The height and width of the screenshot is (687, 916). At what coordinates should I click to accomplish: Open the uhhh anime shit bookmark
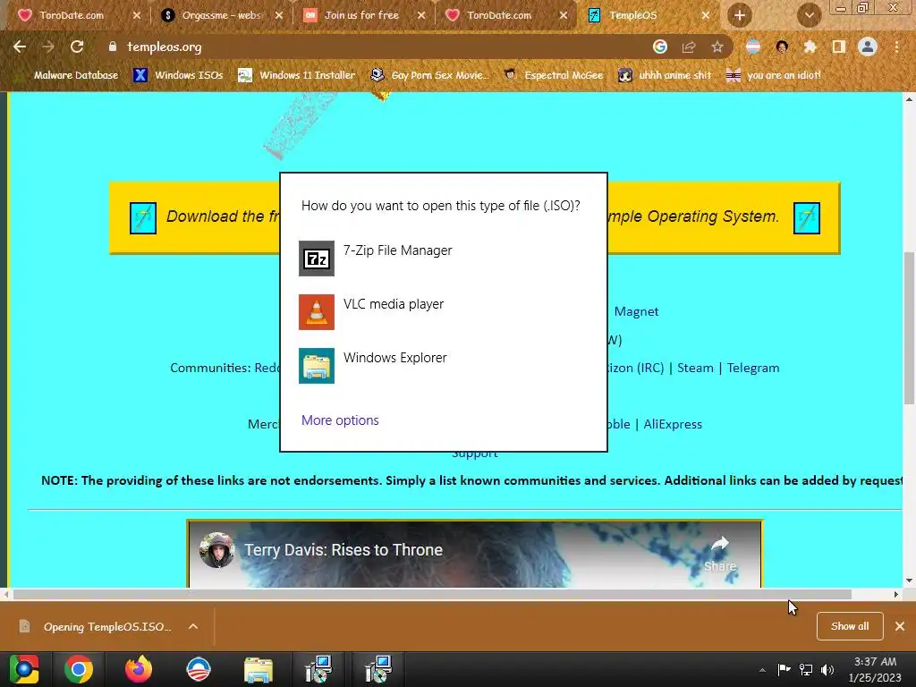666,75
